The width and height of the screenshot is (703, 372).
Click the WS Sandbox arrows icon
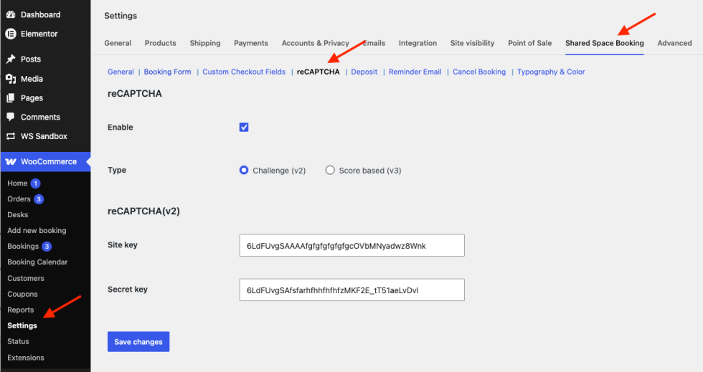coord(11,136)
